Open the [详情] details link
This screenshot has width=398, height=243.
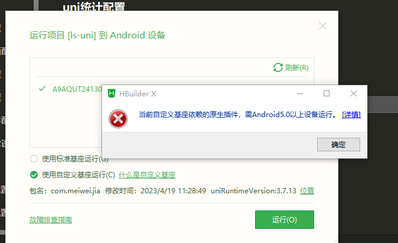pyautogui.click(x=351, y=115)
